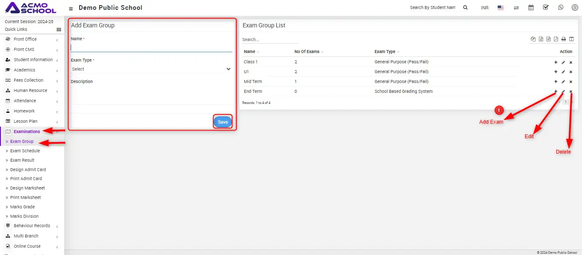Viewport: 582px width, 255px height.
Task: Go to Marks Grade submenu item
Action: click(x=22, y=207)
